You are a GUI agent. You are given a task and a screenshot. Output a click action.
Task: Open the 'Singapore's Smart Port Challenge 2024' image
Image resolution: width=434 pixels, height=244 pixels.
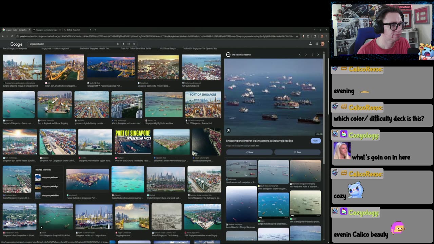click(171, 142)
